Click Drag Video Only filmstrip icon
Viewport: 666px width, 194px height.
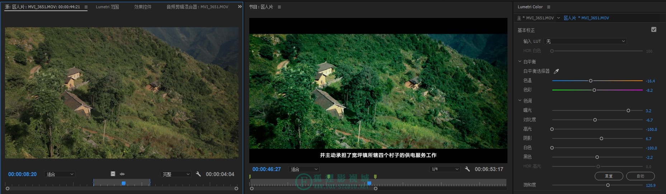pyautogui.click(x=113, y=174)
